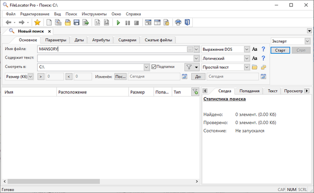
Task: Go back with the left arrow toolbar icon
Action: (x=8, y=22)
